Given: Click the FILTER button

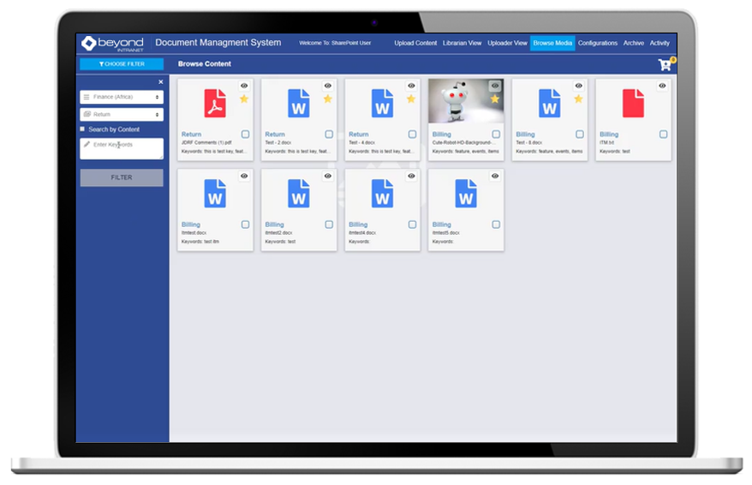Looking at the screenshot, I should pyautogui.click(x=122, y=177).
